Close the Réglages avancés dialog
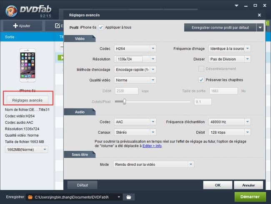 (259, 15)
